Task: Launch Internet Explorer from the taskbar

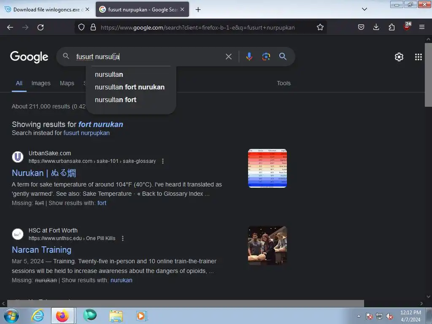Action: click(38, 316)
